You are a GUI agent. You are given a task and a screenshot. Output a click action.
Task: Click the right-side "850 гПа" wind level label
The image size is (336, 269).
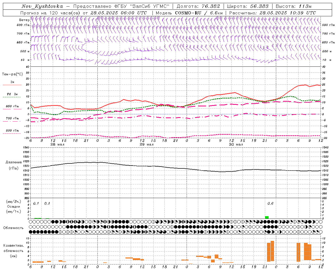328,42
